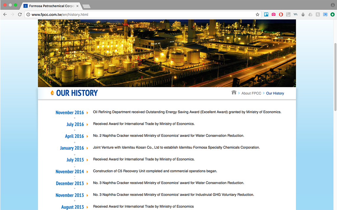The image size is (337, 210).
Task: Click the Our History breadcrumb link
Action: tap(275, 93)
